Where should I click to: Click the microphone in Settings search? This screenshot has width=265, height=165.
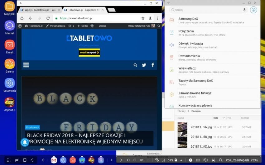(244, 10)
